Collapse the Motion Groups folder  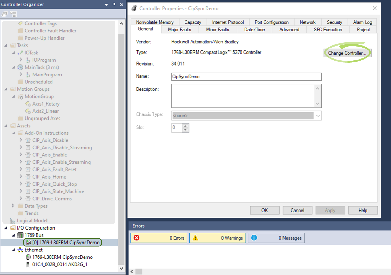[6, 89]
